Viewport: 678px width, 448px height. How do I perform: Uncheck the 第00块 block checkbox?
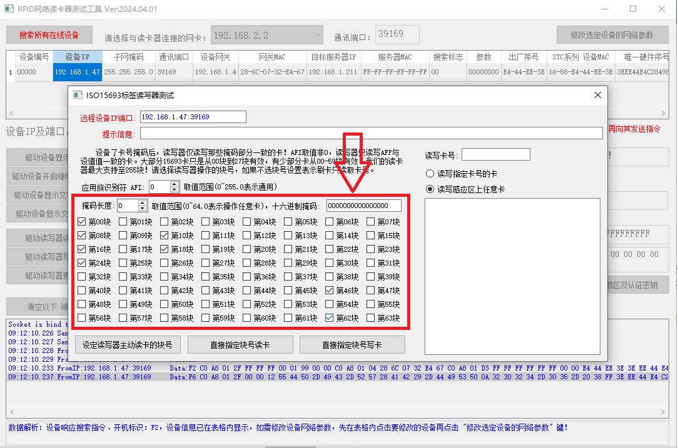[83, 222]
